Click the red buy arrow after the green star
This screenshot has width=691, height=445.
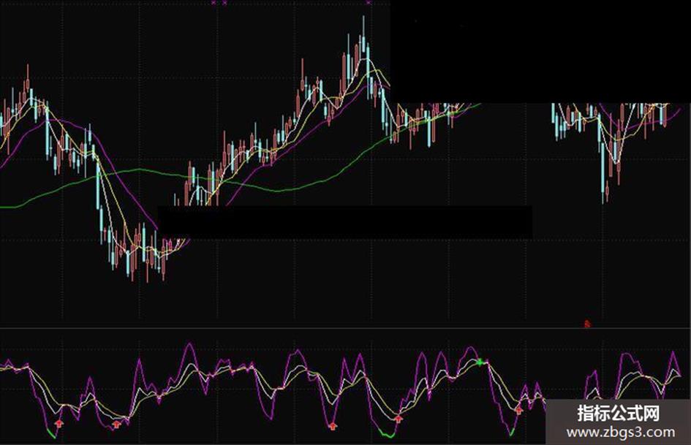pos(519,411)
